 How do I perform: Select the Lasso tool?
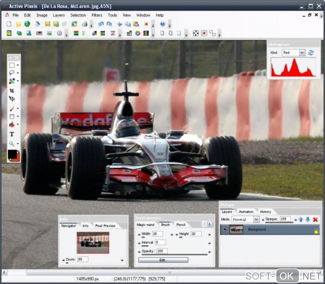point(12,73)
